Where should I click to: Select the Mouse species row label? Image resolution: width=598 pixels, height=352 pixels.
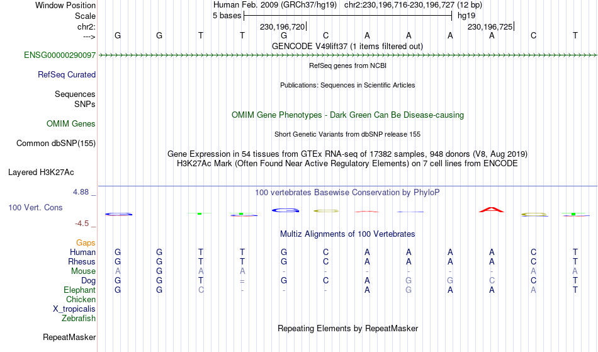click(x=83, y=271)
